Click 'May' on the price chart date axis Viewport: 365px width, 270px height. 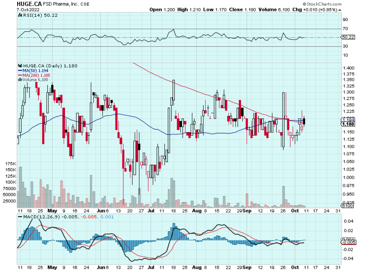(52, 211)
